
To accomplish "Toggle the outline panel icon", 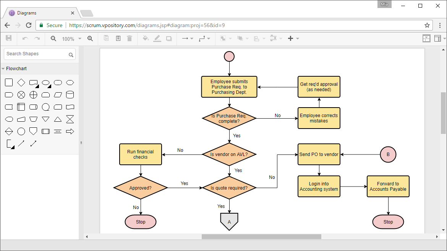I will click(426, 39).
